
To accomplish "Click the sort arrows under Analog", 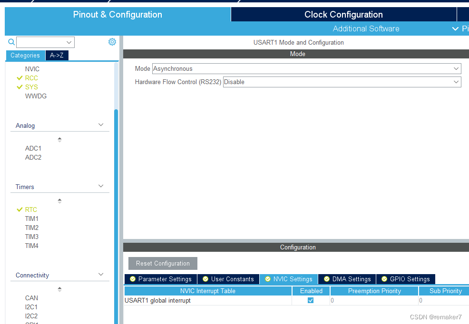I will click(x=59, y=140).
